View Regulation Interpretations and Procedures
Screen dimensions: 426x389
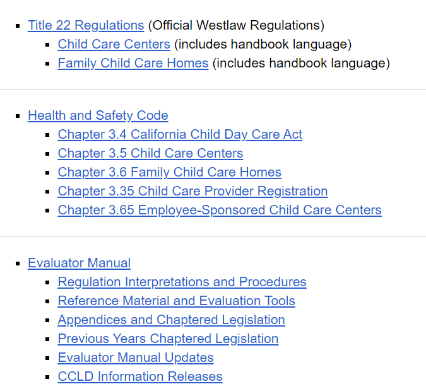tap(182, 282)
